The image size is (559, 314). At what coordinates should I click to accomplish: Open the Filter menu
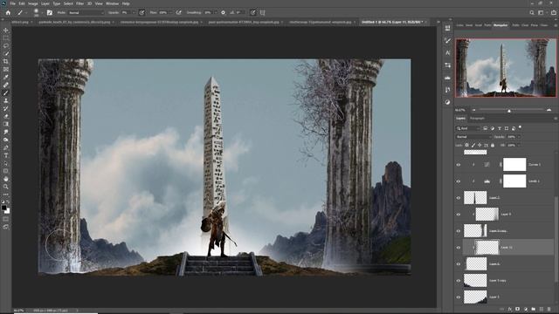[79, 3]
